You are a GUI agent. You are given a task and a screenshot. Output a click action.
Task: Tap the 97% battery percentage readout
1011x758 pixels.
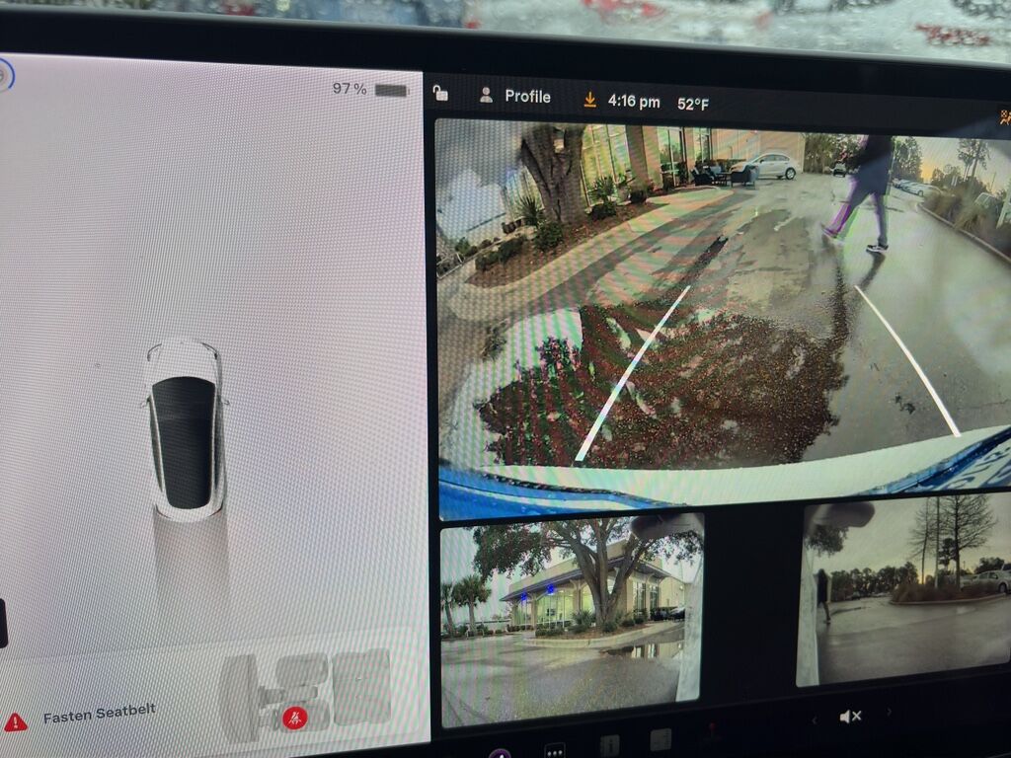[350, 90]
